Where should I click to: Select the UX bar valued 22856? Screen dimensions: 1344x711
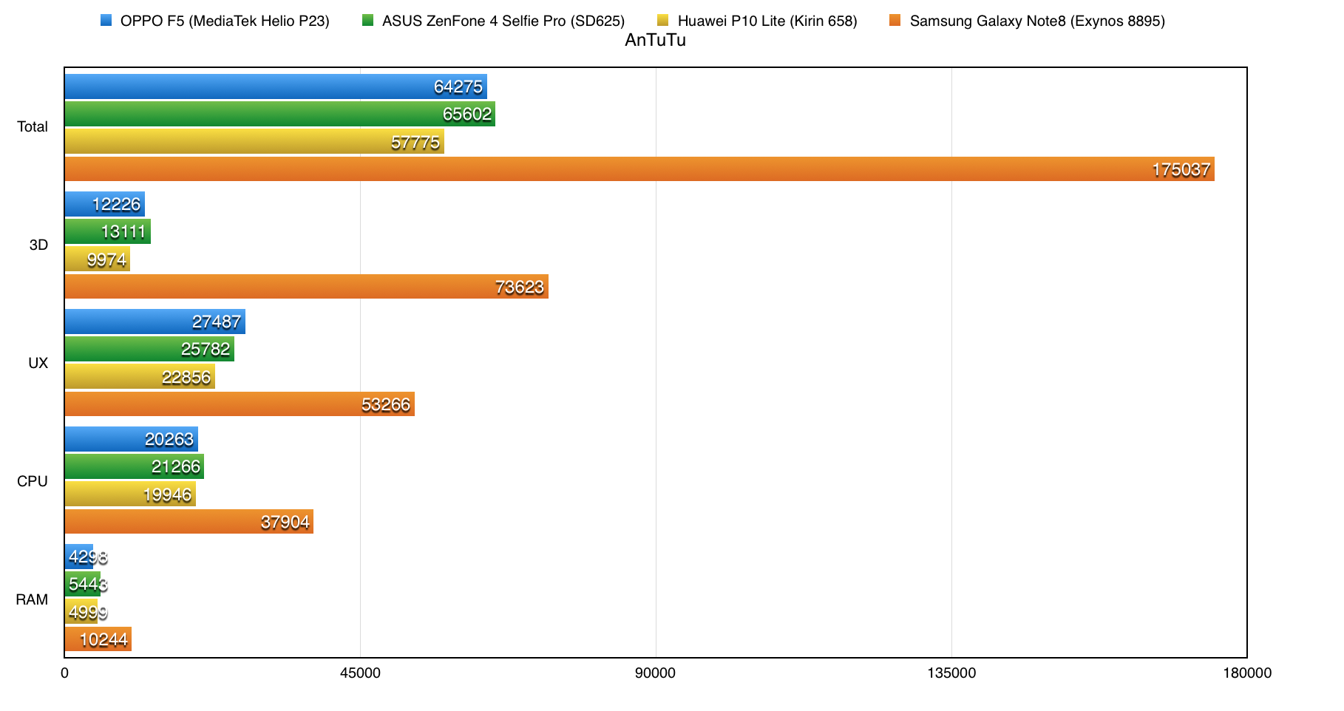click(x=140, y=376)
